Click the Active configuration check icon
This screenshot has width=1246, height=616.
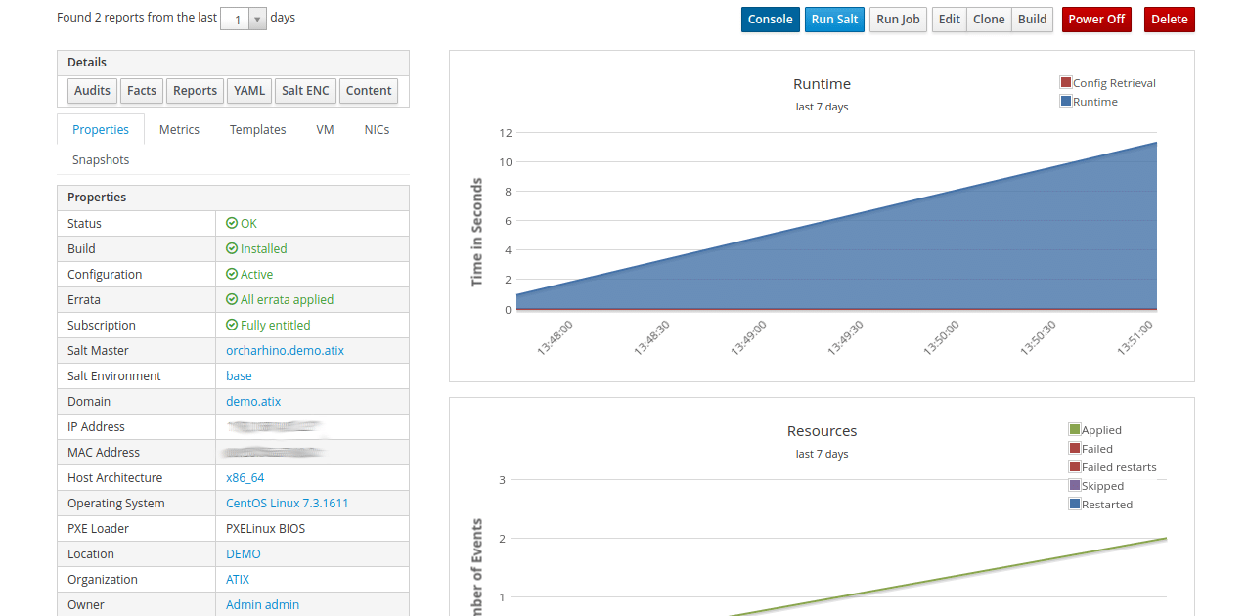[232, 274]
